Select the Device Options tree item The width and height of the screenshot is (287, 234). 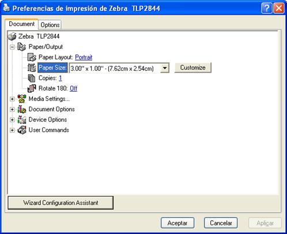[48, 119]
